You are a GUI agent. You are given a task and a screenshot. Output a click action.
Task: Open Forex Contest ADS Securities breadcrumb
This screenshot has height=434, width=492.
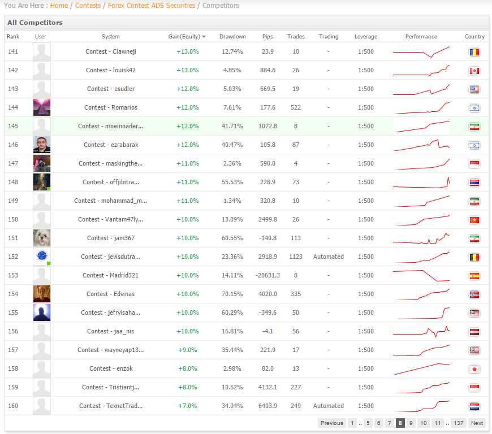click(x=151, y=6)
